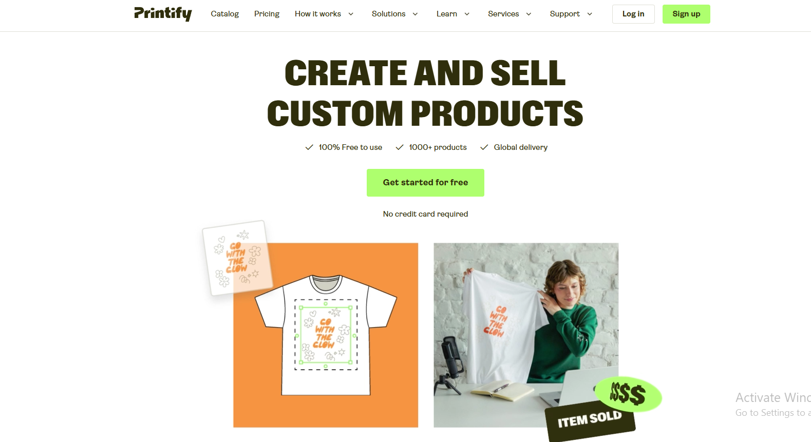The image size is (811, 442).
Task: Click the orange t-shirt mockup image
Action: (326, 335)
